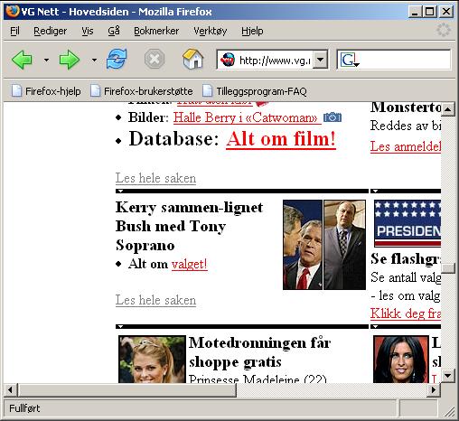Click the vertical scrollbar thumb
The height and width of the screenshot is (421, 459).
point(448,268)
